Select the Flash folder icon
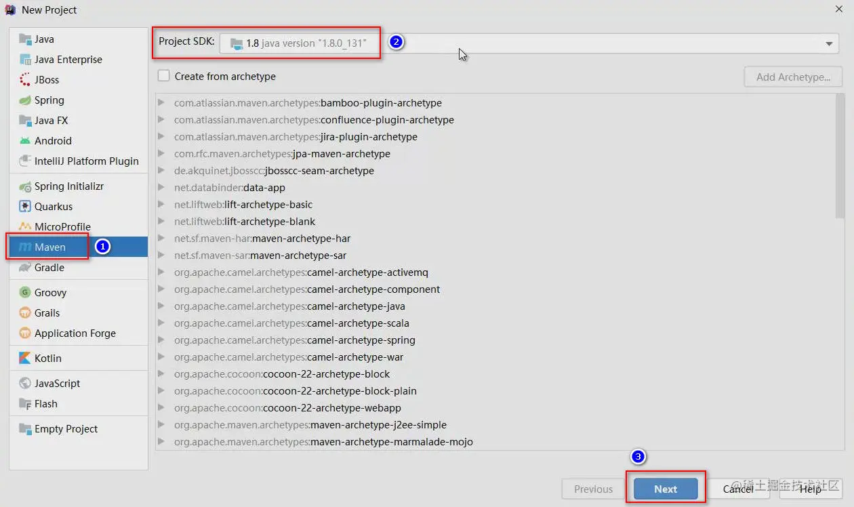Image resolution: width=854 pixels, height=507 pixels. [25, 404]
